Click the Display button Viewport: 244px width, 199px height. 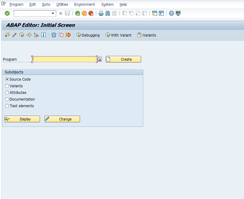point(22,119)
